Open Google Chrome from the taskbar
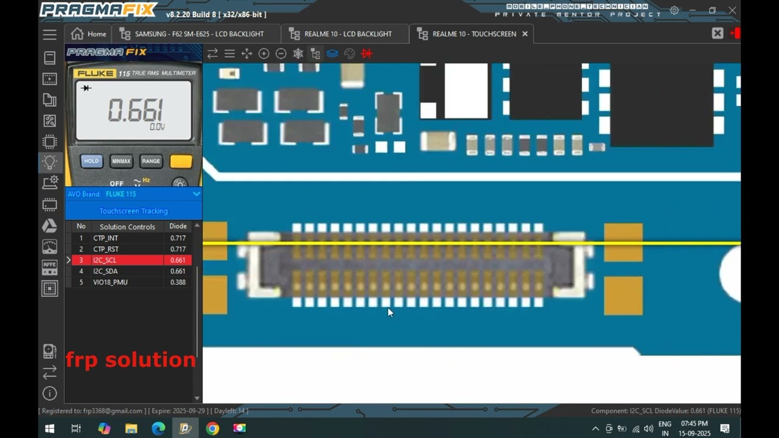The height and width of the screenshot is (438, 779). (212, 428)
